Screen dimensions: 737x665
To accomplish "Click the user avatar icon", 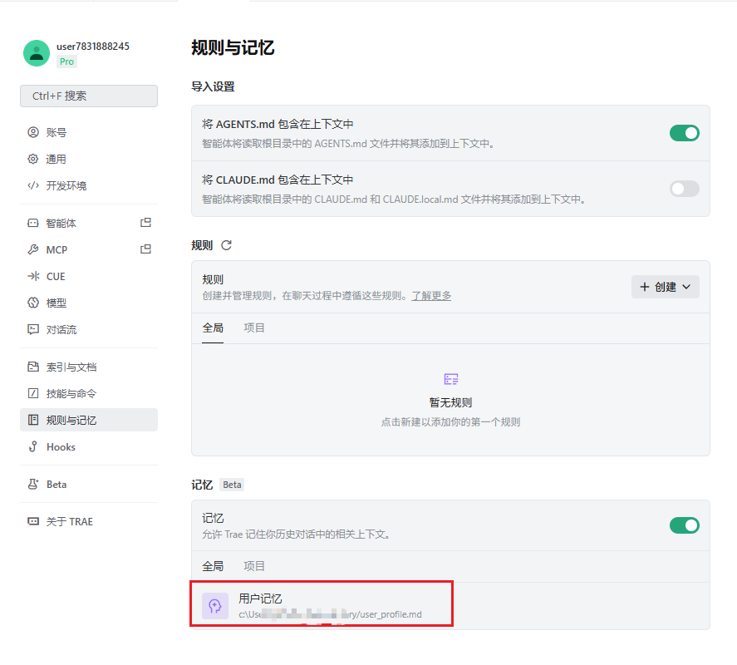I will point(37,53).
